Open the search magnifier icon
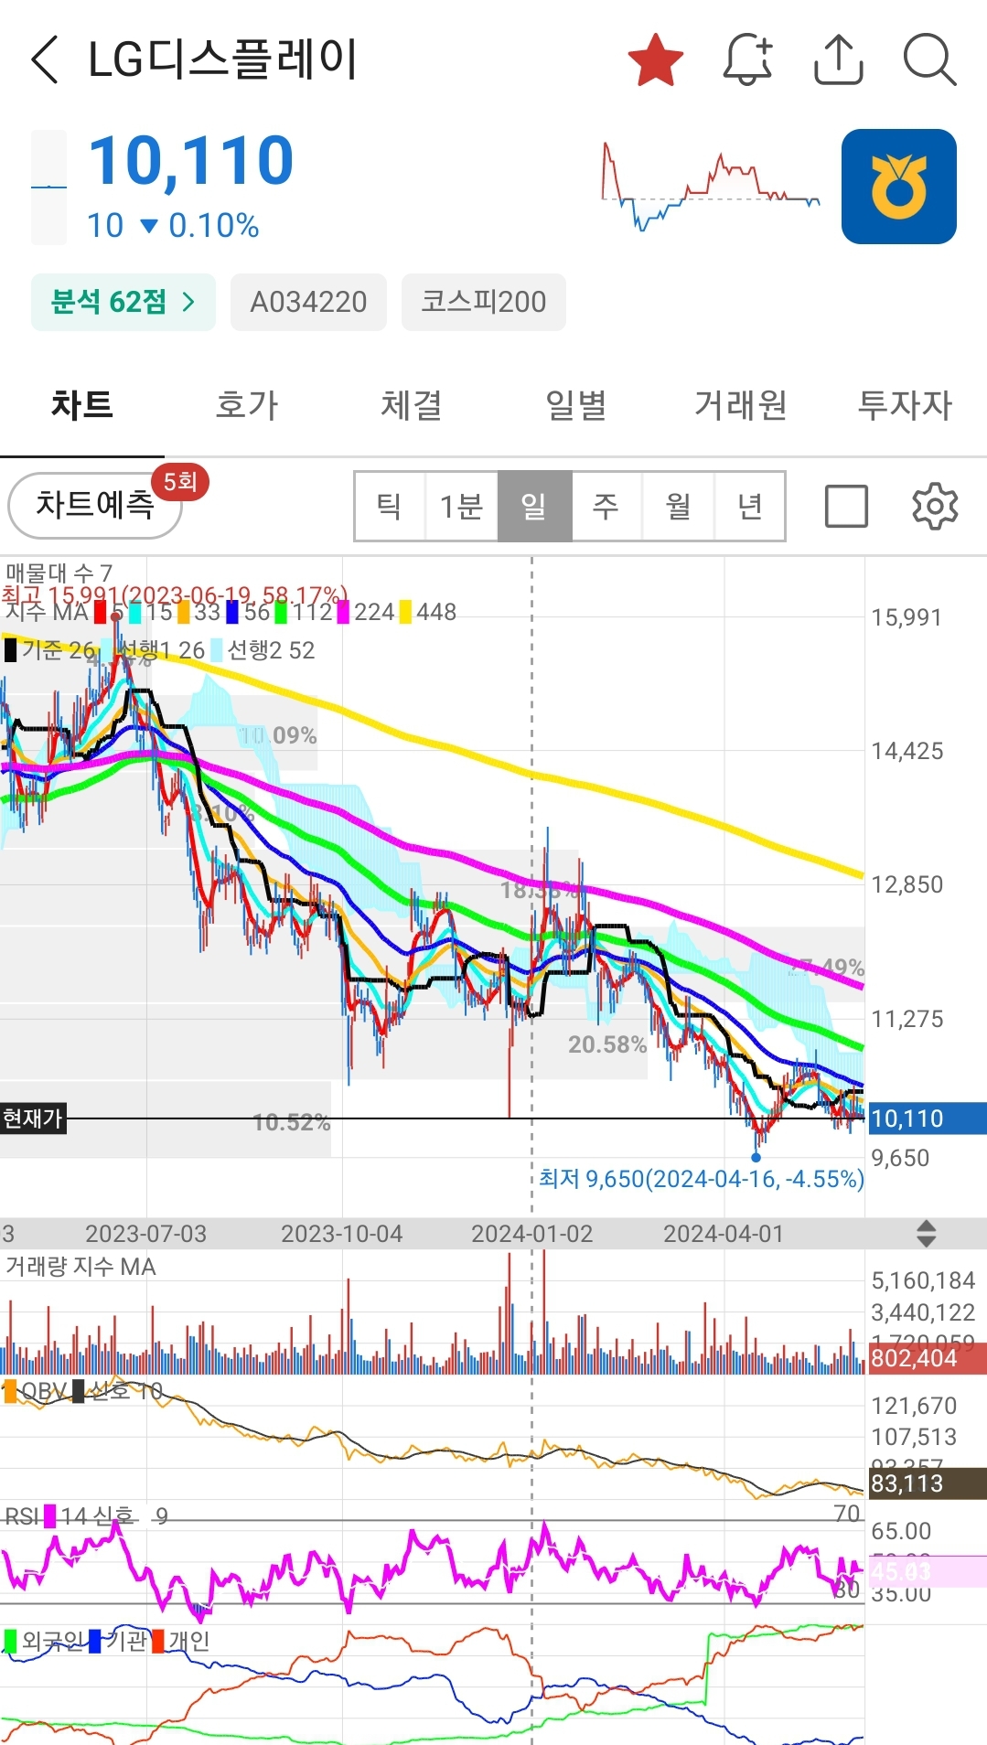 click(x=929, y=60)
